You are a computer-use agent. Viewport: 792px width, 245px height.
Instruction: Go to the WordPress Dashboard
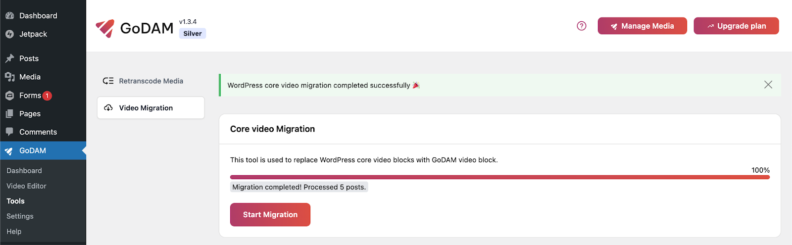click(38, 16)
